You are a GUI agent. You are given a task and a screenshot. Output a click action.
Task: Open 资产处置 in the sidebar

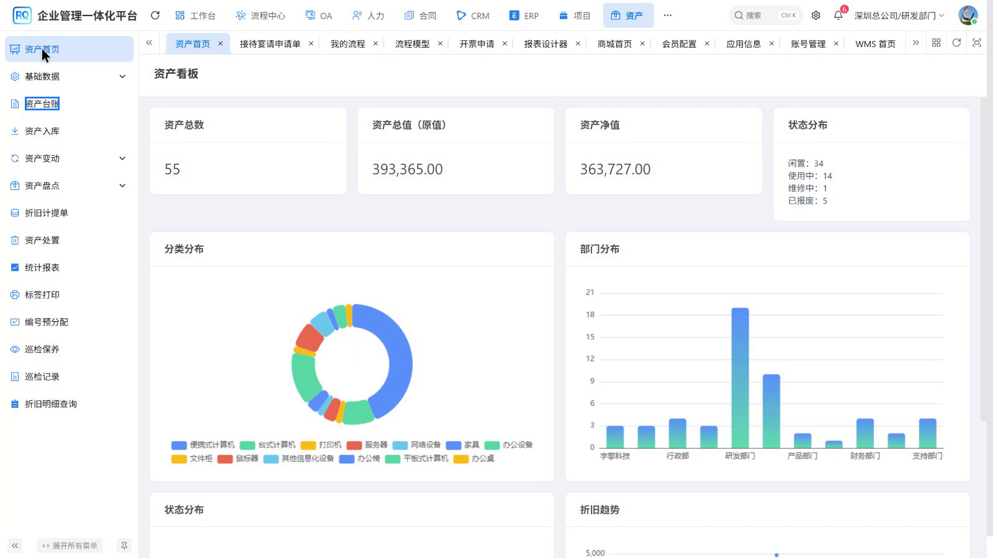tap(69, 240)
